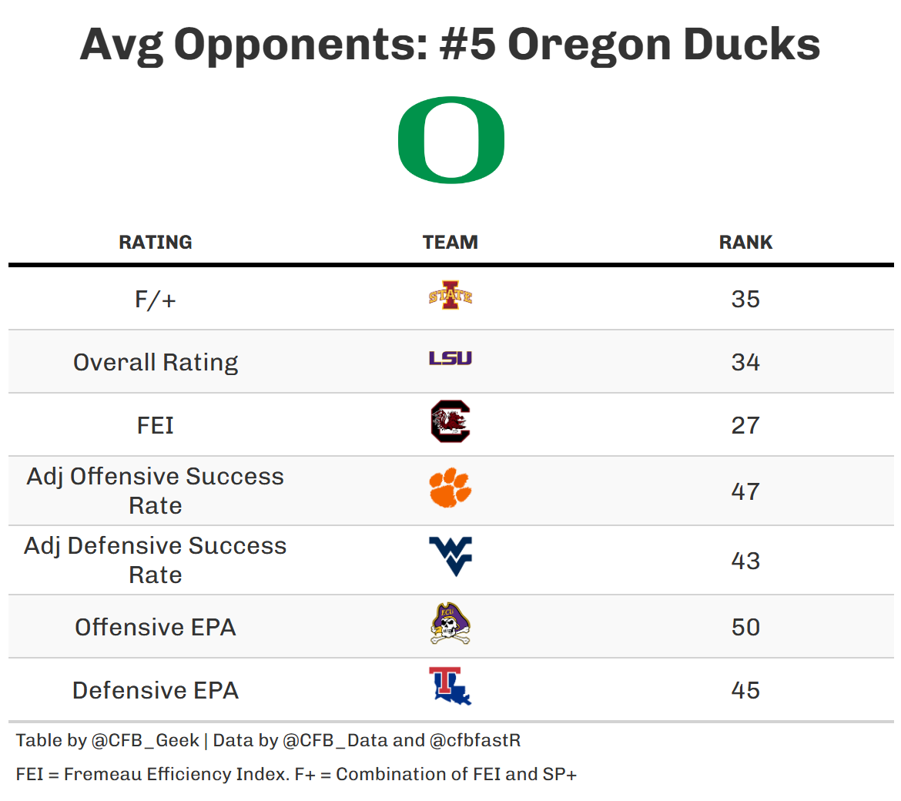Click the RANK column header
The height and width of the screenshot is (801, 901).
745,242
